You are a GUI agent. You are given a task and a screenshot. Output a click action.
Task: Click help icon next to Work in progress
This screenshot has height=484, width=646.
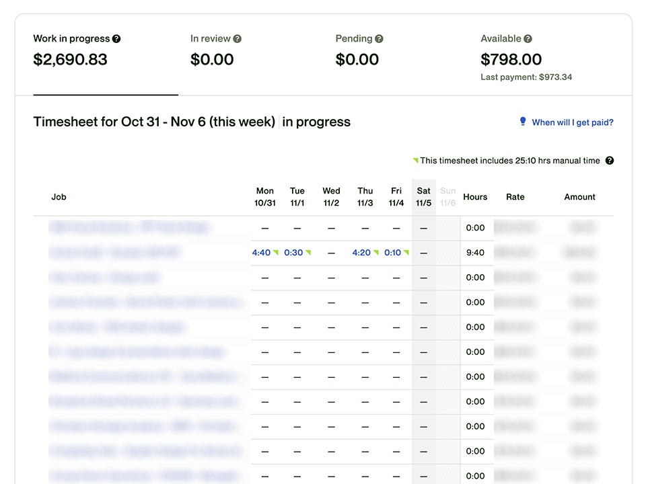point(116,39)
